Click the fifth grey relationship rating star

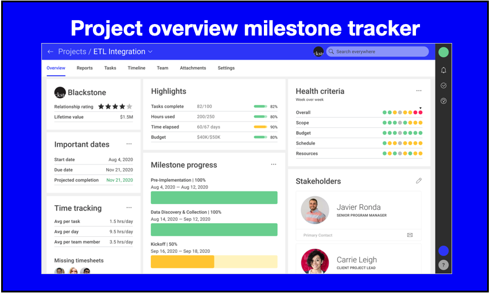tap(129, 107)
